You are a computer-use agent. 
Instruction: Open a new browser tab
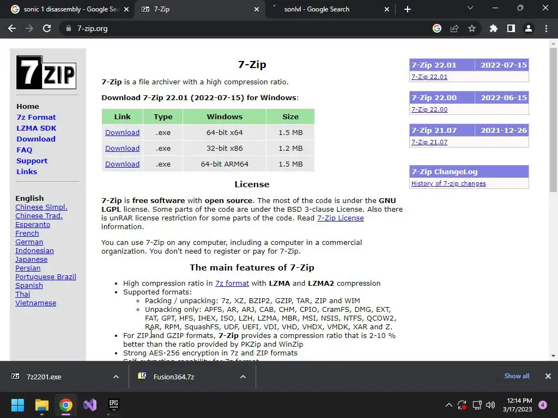click(408, 9)
